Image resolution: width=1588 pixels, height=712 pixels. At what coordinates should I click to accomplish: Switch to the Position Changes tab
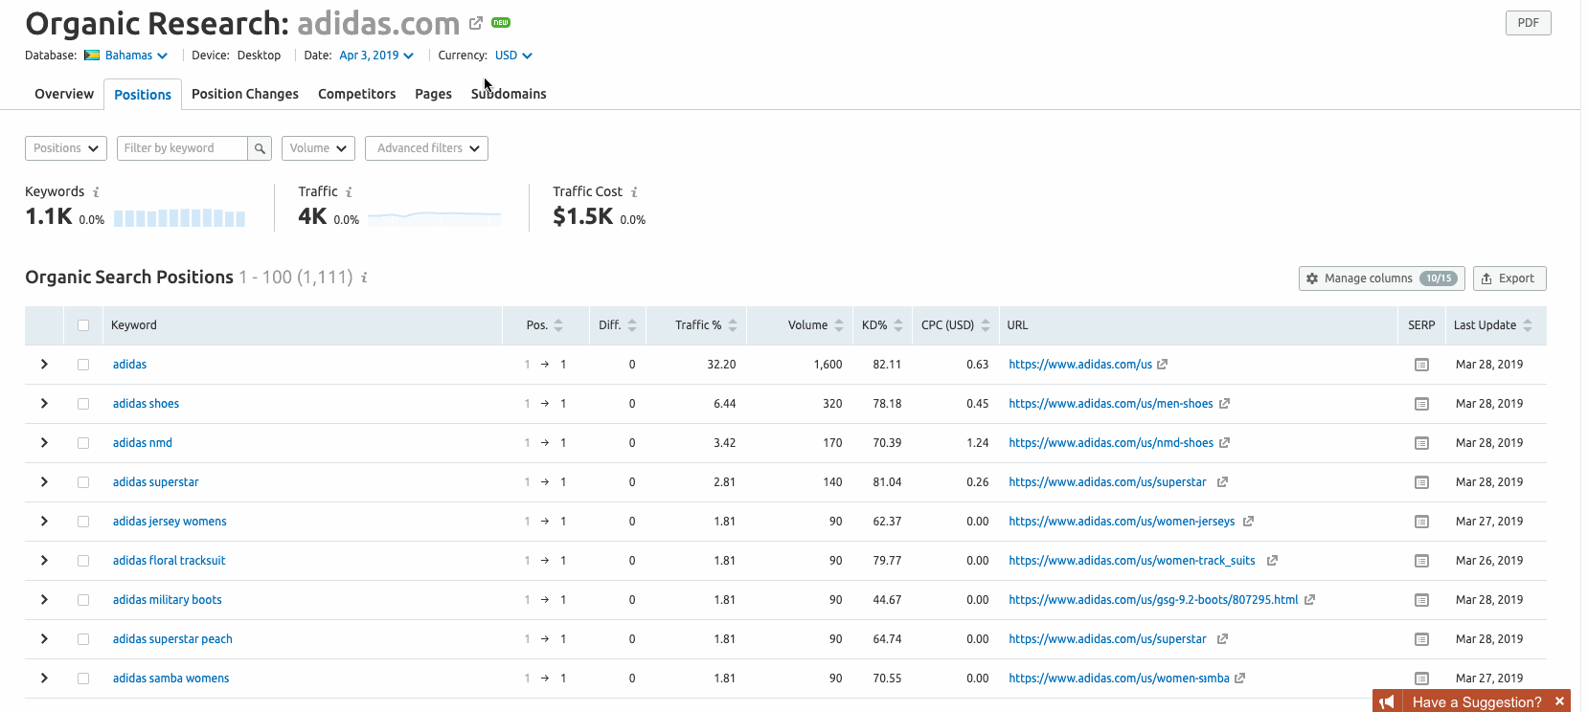tap(245, 94)
